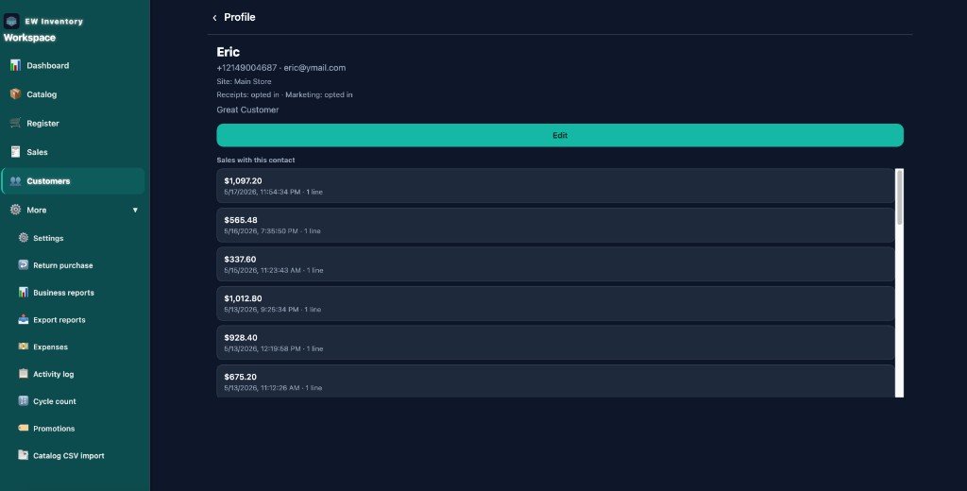The width and height of the screenshot is (967, 491).
Task: Open the Cycle count page
Action: pyautogui.click(x=77, y=401)
